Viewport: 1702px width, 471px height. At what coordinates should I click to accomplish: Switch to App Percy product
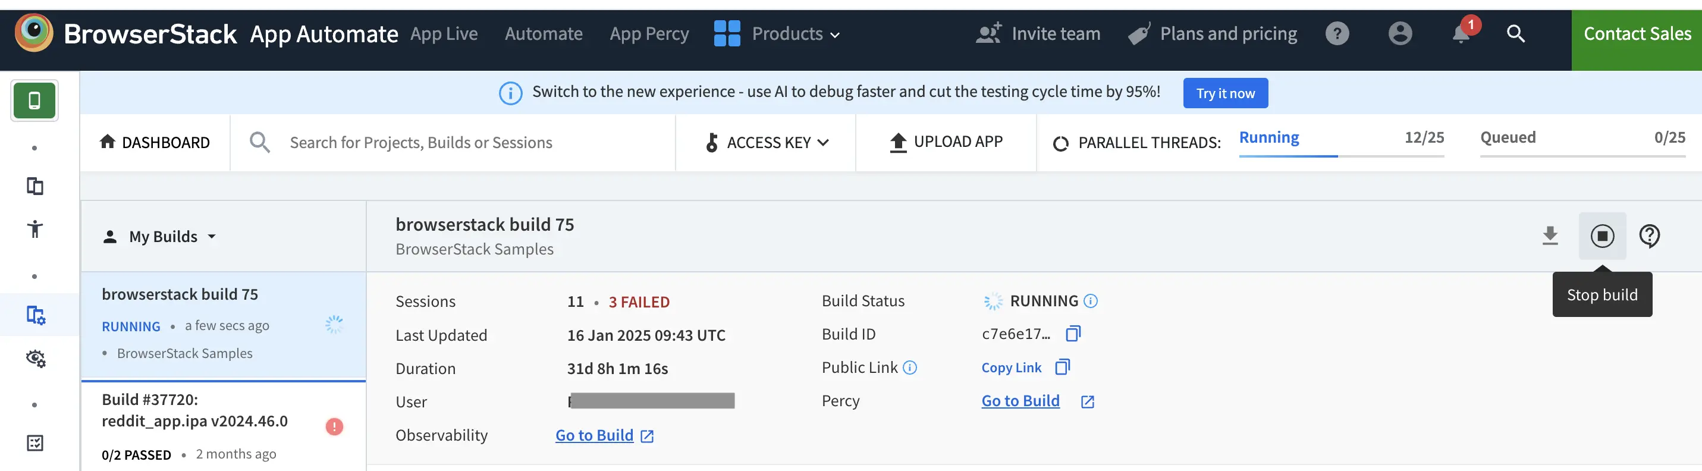649,34
